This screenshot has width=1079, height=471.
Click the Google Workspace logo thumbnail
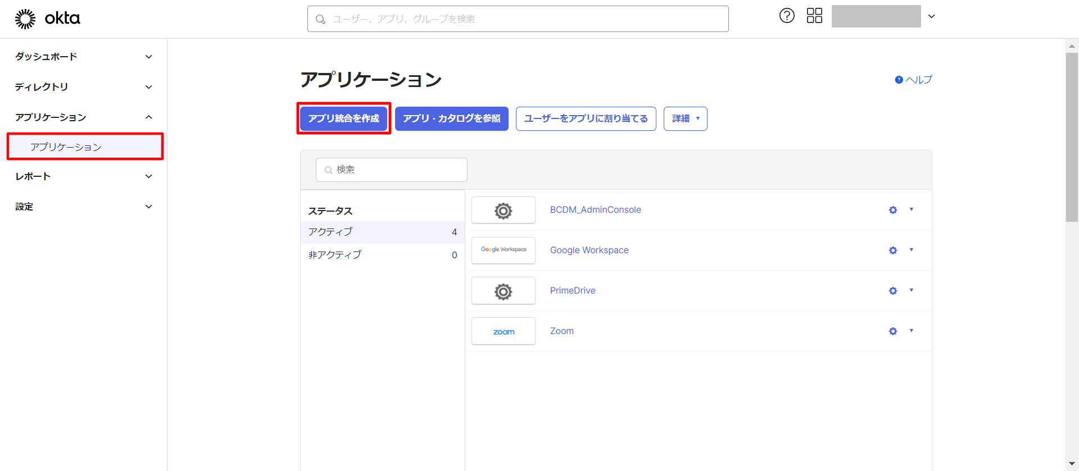coord(504,250)
